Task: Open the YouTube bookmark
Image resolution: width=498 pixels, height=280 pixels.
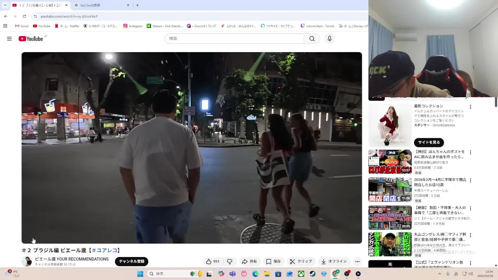Action: (x=42, y=26)
